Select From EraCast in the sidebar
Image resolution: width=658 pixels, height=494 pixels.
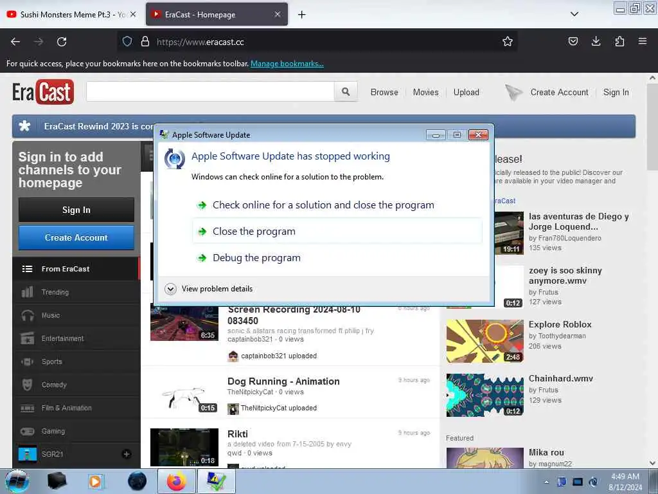(76, 269)
